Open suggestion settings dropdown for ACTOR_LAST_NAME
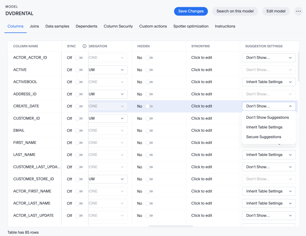 [x=269, y=203]
